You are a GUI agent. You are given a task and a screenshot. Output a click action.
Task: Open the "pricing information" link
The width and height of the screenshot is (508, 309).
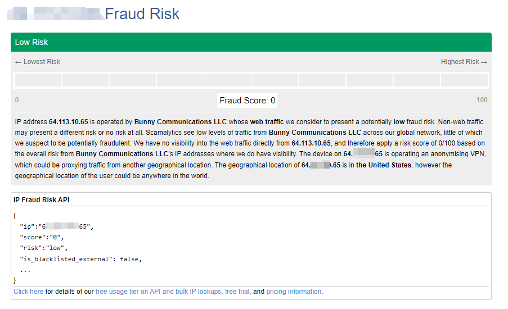click(294, 292)
